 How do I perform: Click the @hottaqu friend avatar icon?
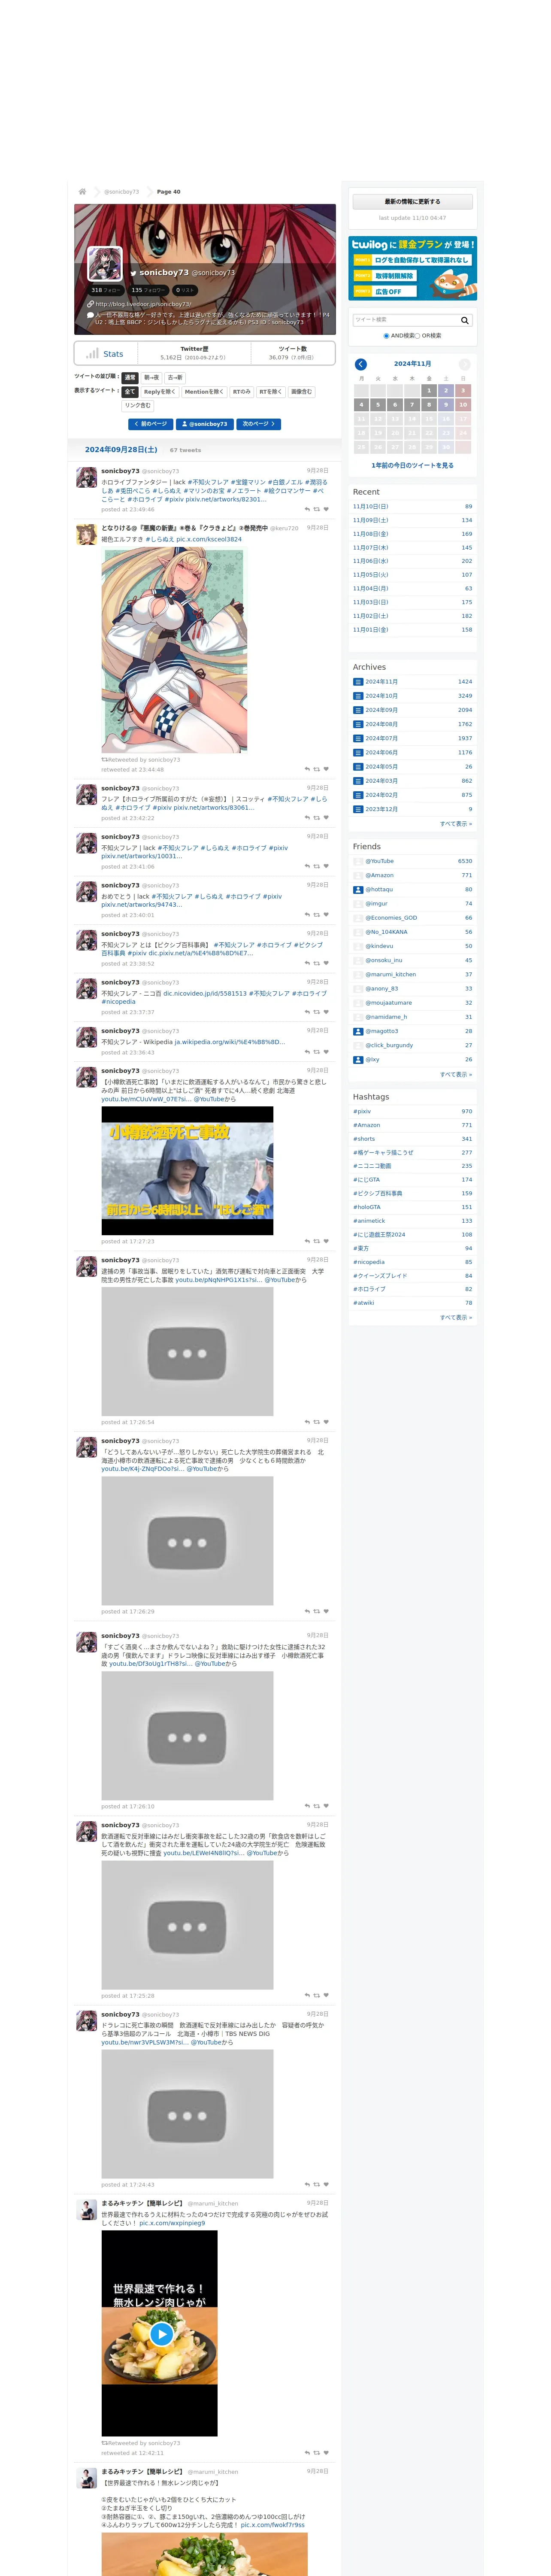[x=358, y=889]
